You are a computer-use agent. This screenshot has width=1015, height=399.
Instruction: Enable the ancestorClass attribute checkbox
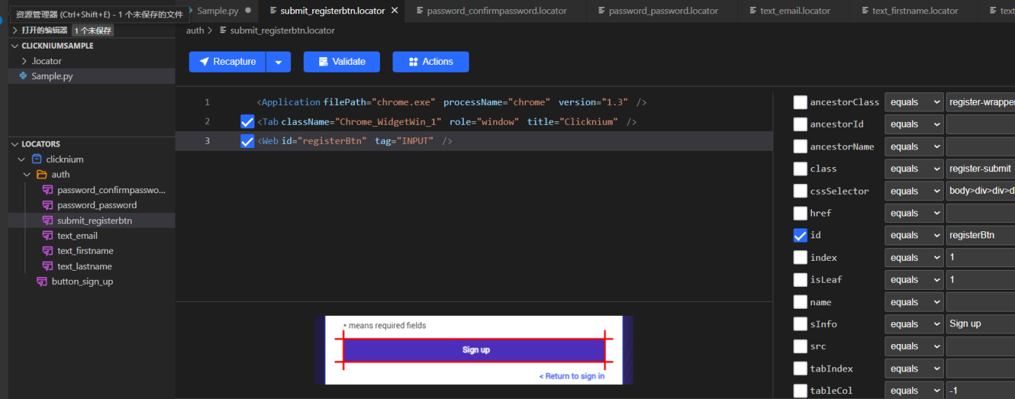click(x=800, y=102)
